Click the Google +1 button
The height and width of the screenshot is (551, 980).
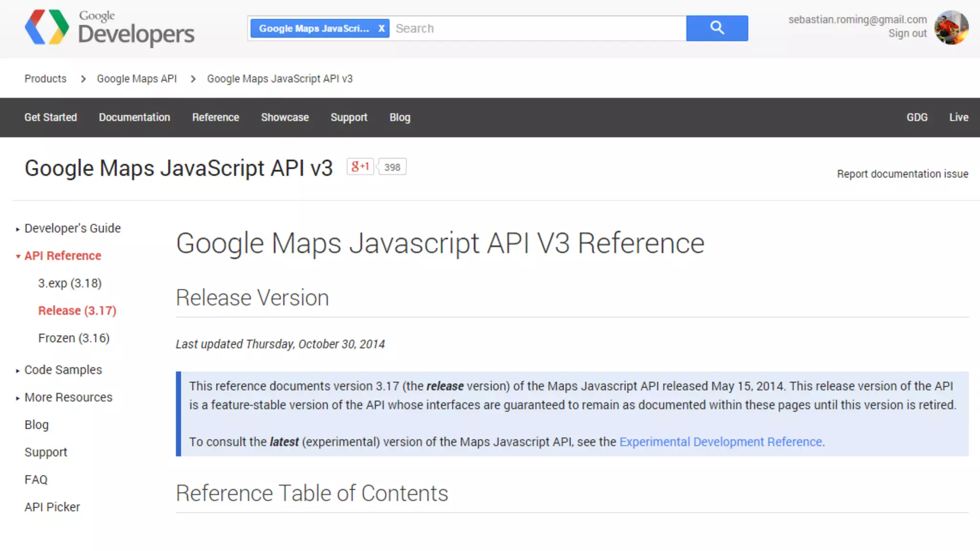[360, 166]
